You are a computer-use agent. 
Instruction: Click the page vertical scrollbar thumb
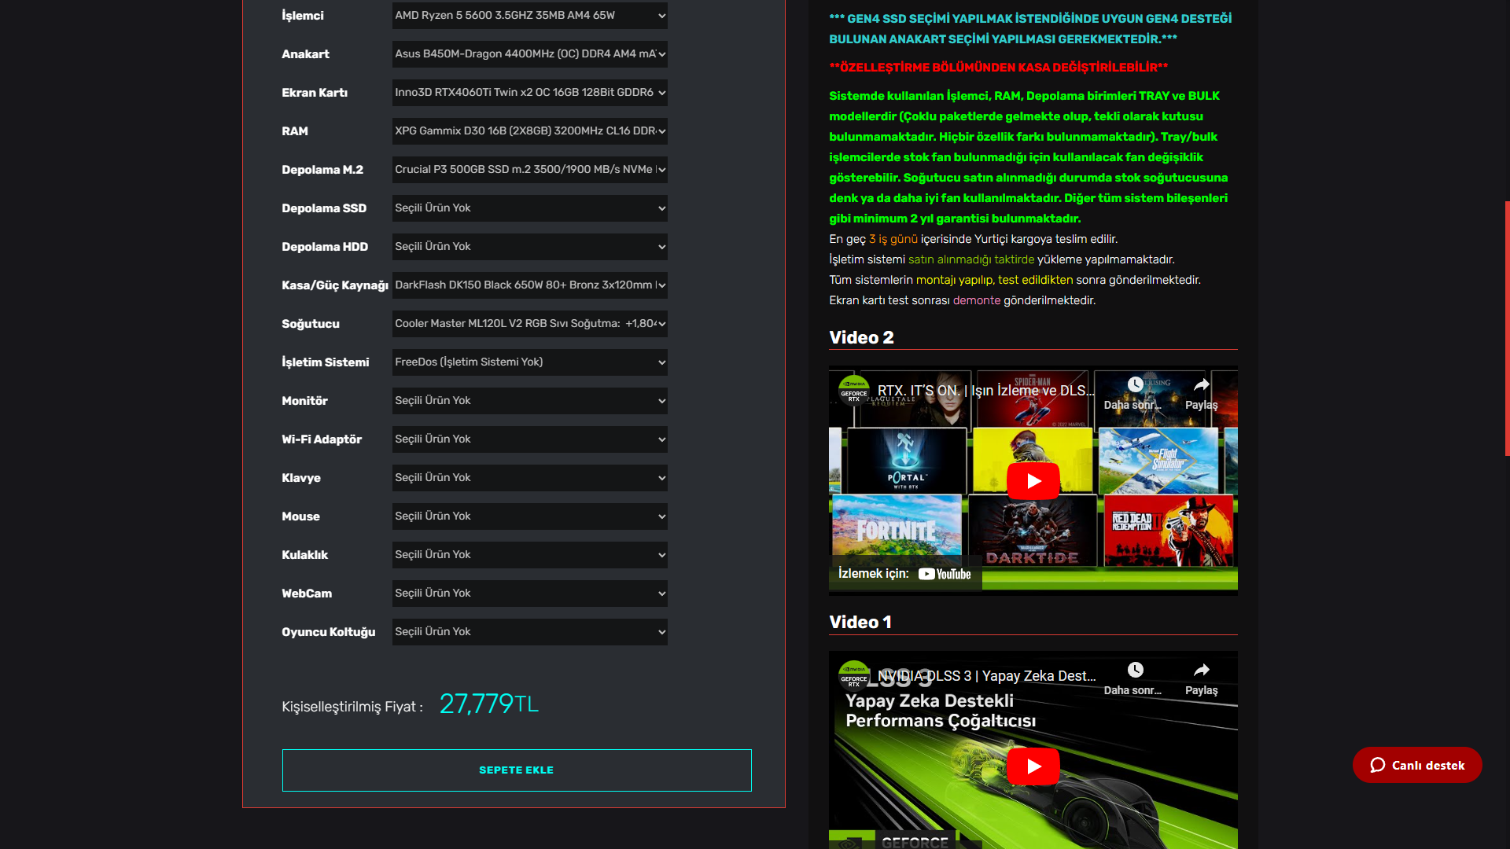tap(1507, 328)
